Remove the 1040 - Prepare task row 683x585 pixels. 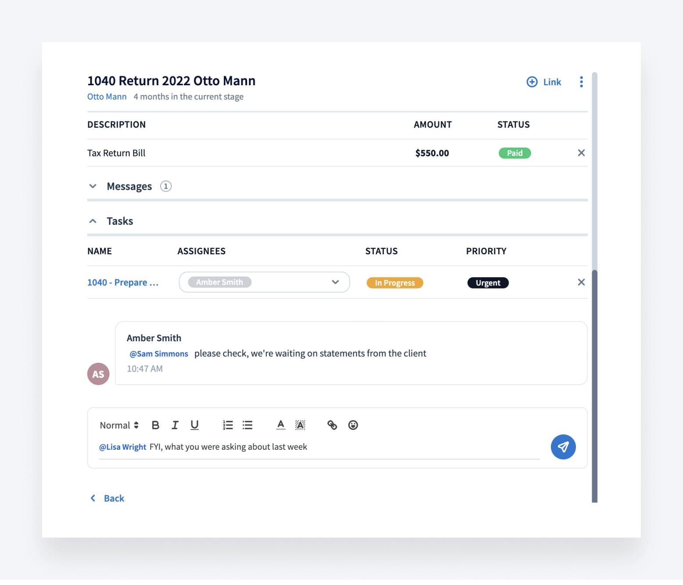click(581, 282)
